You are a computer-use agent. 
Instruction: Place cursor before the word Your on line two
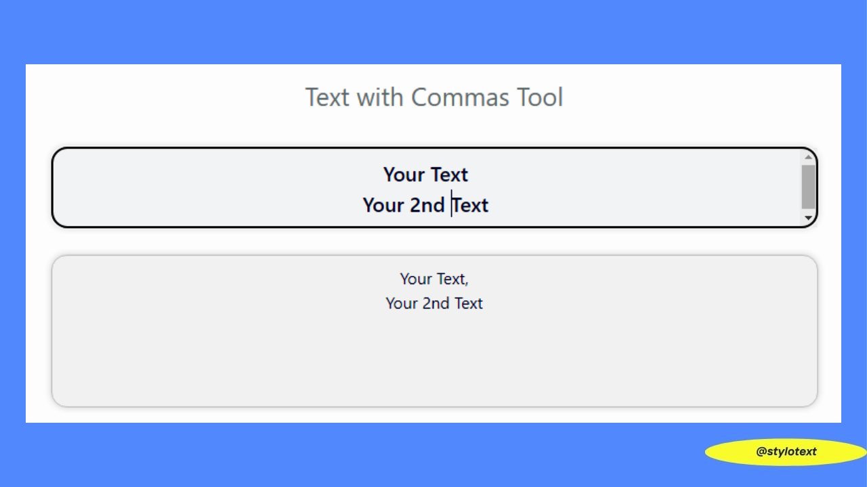click(x=363, y=205)
